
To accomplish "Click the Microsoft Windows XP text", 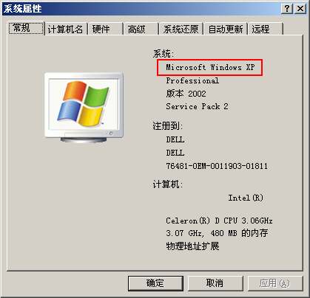I will (210, 67).
